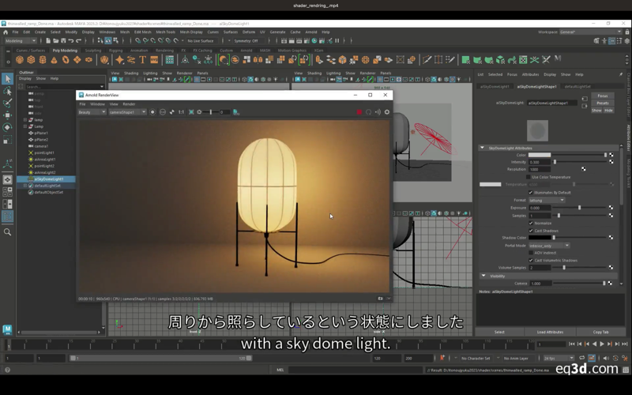Click the magnifier search icon in left toolbox
This screenshot has width=632, height=395.
(x=7, y=232)
